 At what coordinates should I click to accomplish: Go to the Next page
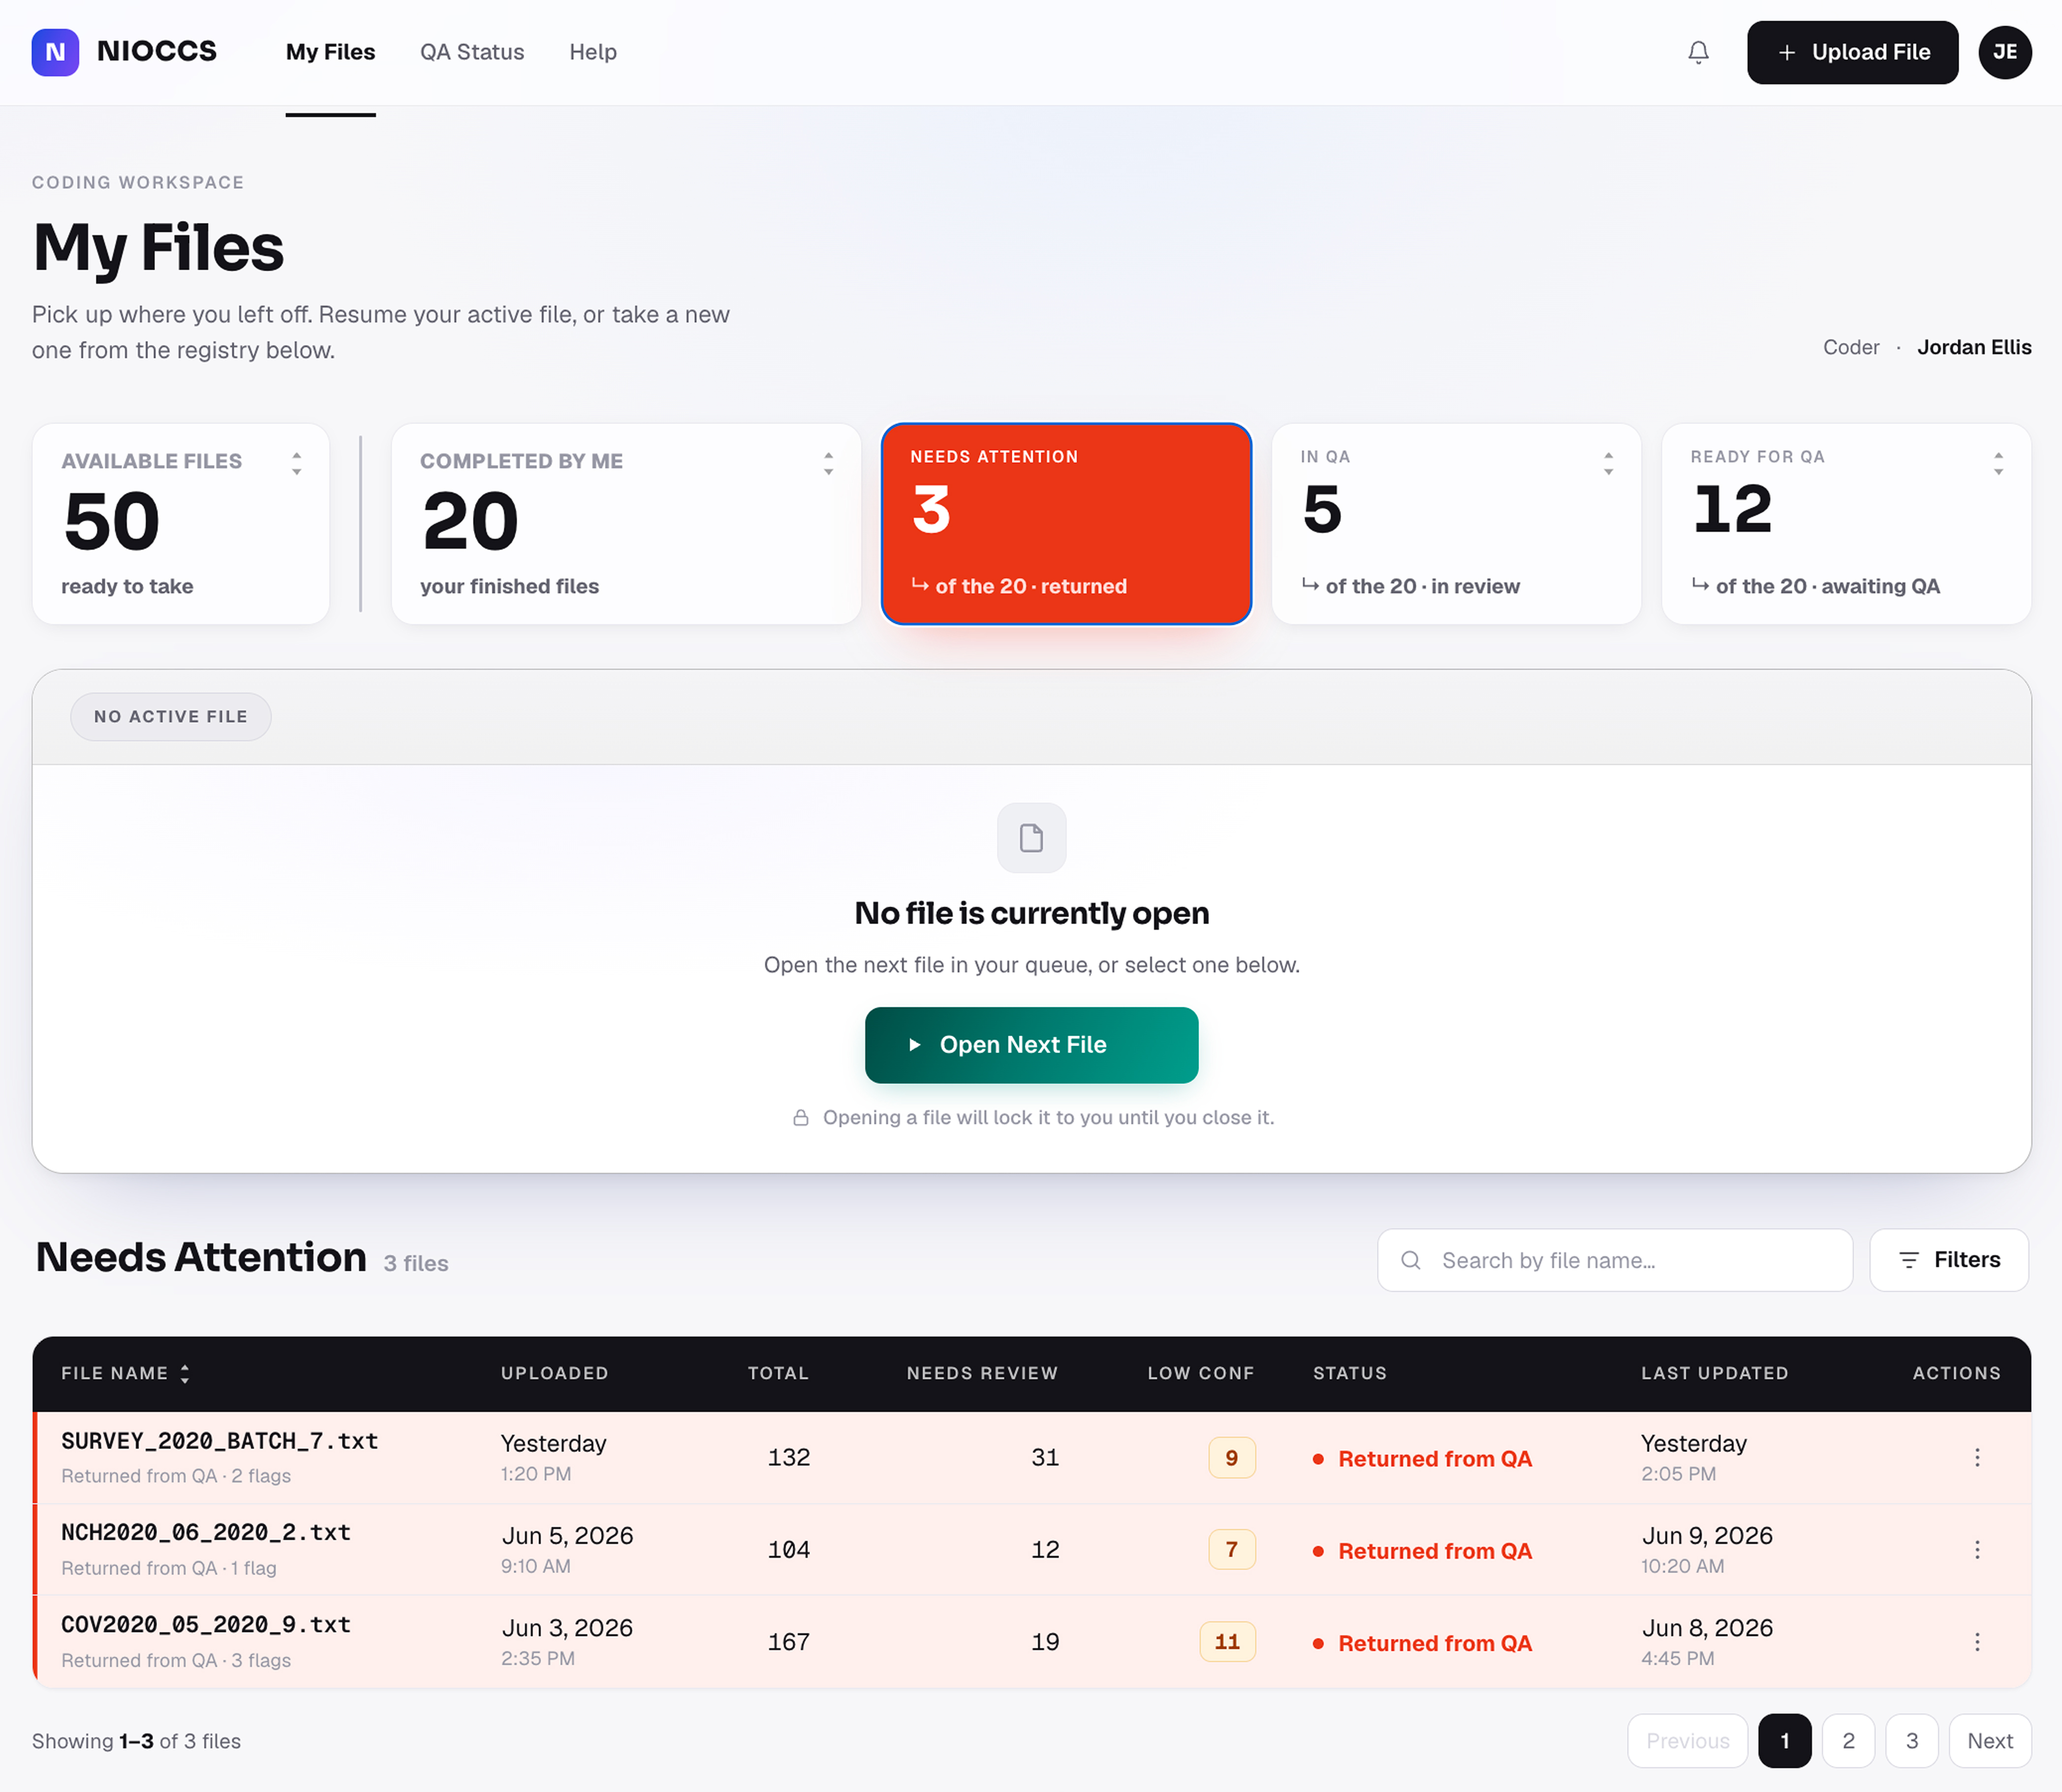[1989, 1741]
